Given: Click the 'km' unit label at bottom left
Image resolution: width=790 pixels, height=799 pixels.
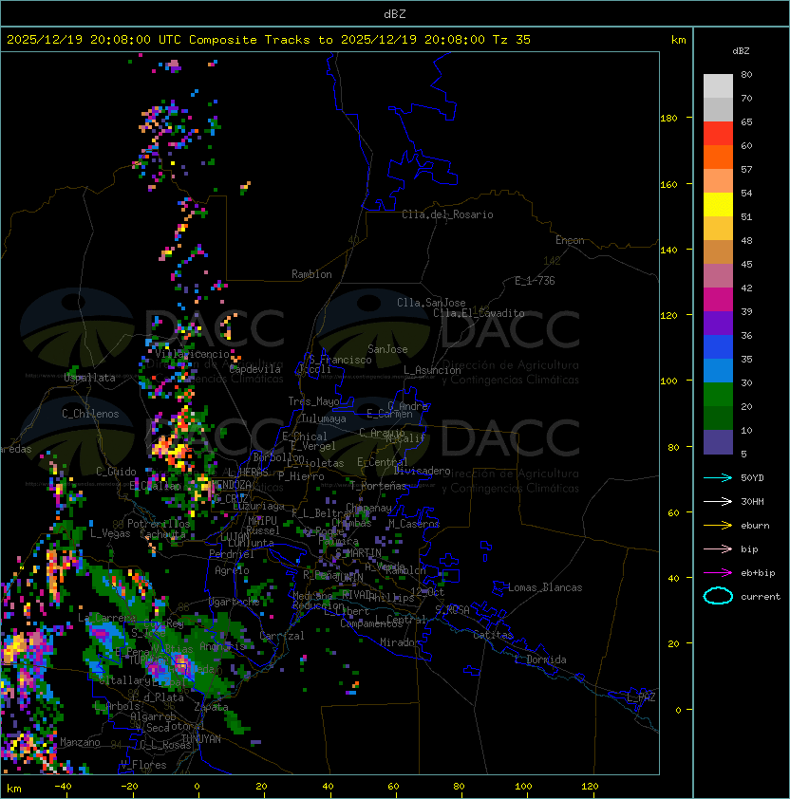Looking at the screenshot, I should click(14, 789).
